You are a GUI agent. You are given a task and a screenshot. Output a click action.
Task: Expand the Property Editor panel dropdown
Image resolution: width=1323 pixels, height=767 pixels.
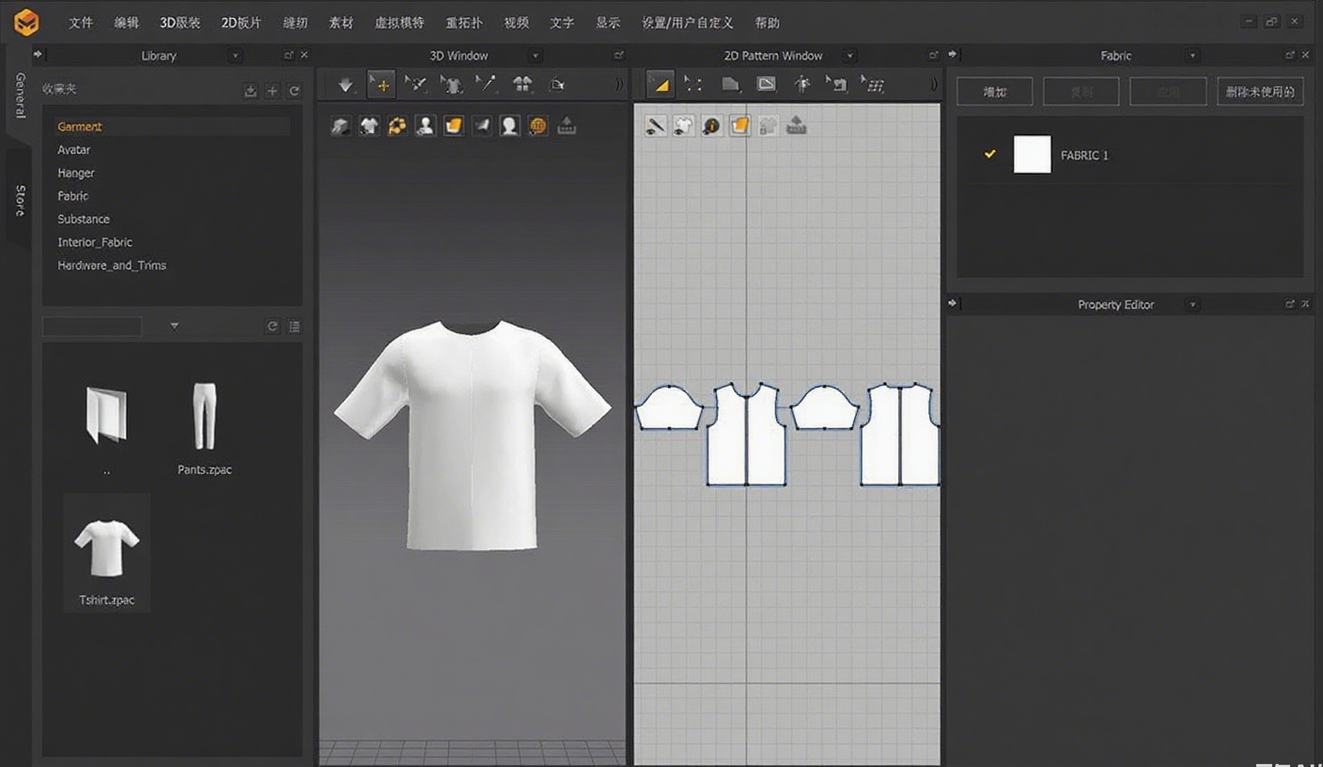point(1192,305)
